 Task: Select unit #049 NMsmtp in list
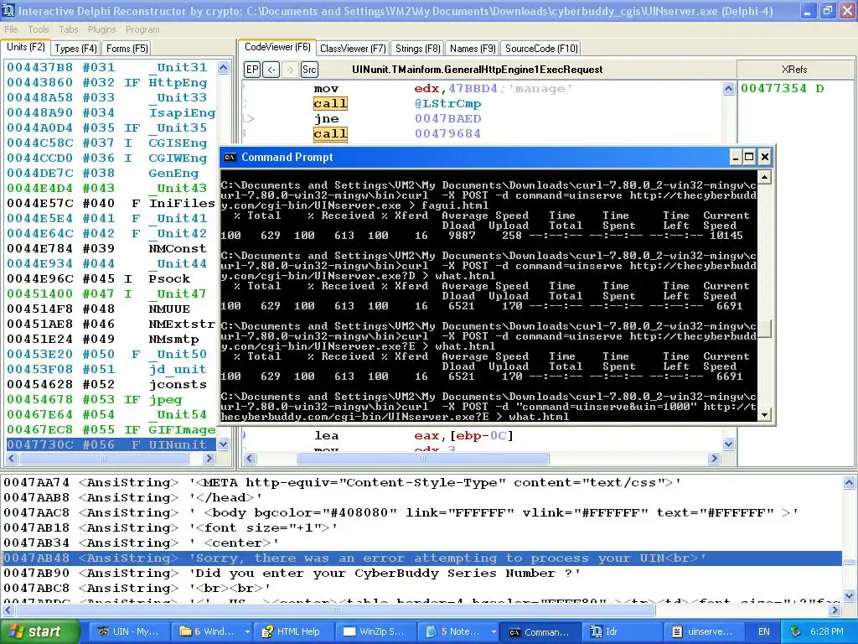(111, 339)
